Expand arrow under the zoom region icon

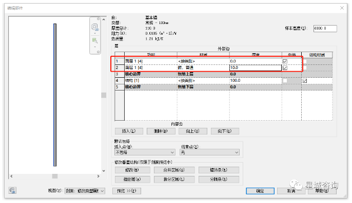click(x=95, y=47)
